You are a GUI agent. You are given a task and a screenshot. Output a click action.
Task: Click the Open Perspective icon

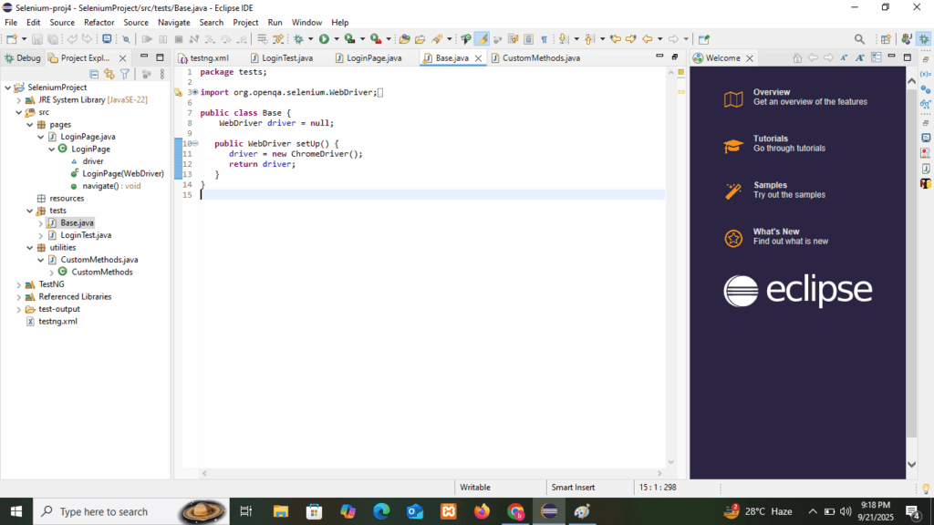click(885, 39)
